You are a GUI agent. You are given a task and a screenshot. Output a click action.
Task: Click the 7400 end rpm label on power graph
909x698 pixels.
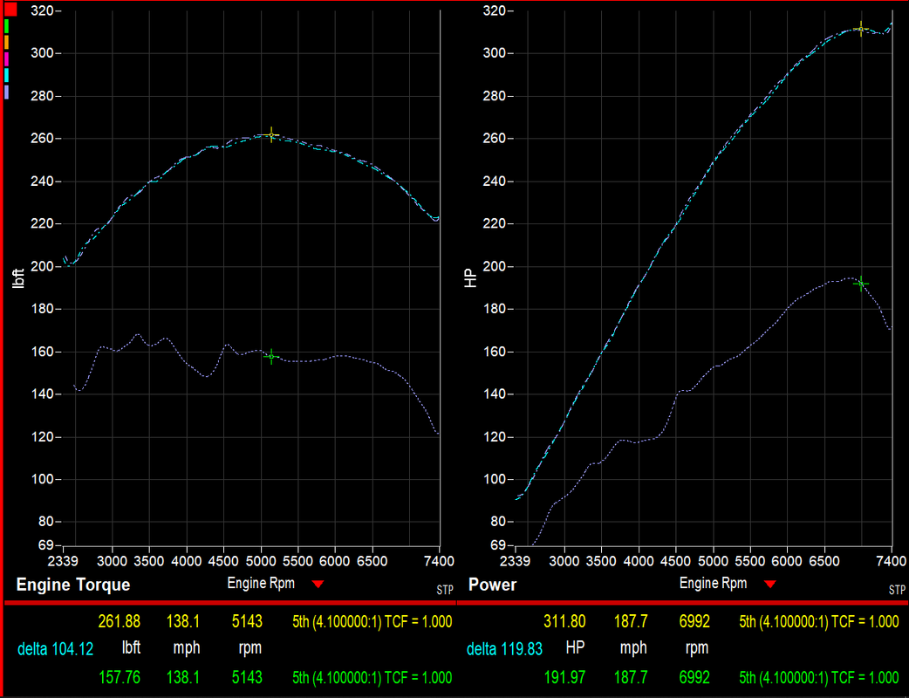(x=892, y=561)
